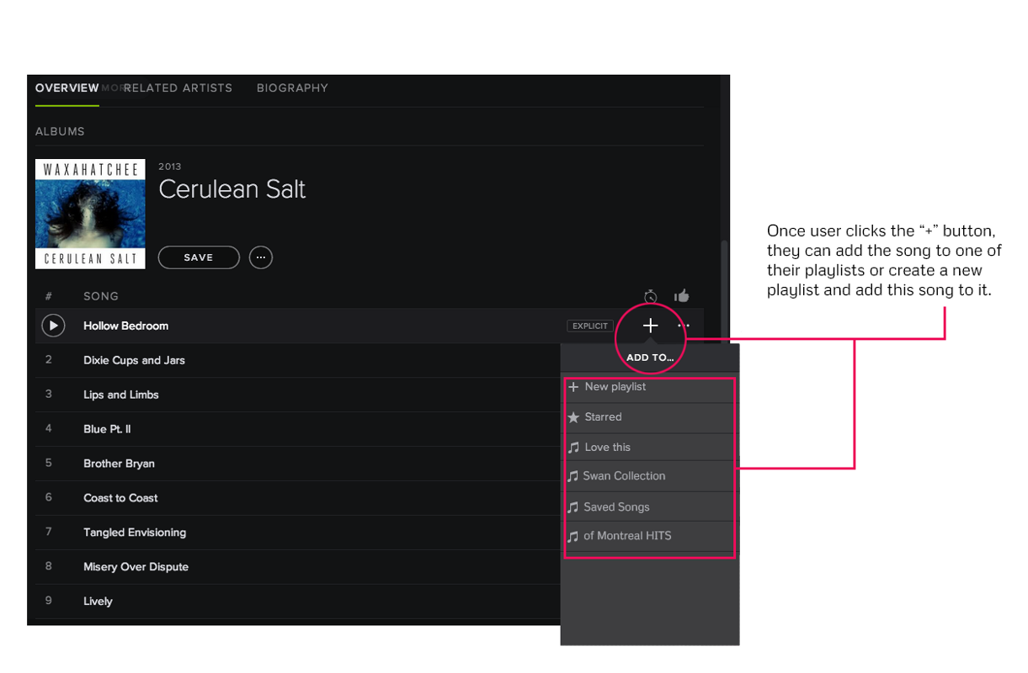Select the Overview tab
Image resolution: width=1028 pixels, height=673 pixels.
coord(67,87)
